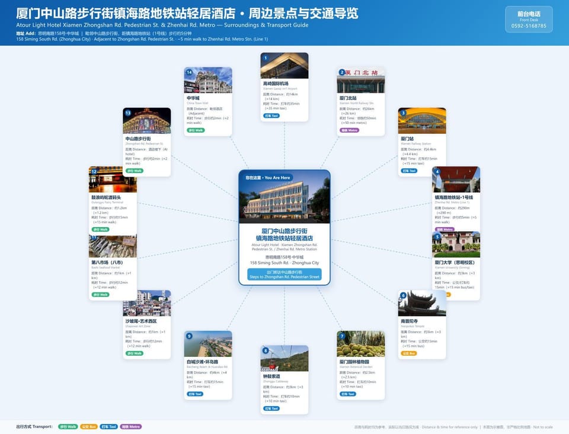
Task: Click the Metro tag in the 厦门北站 card
Action: 350,130
